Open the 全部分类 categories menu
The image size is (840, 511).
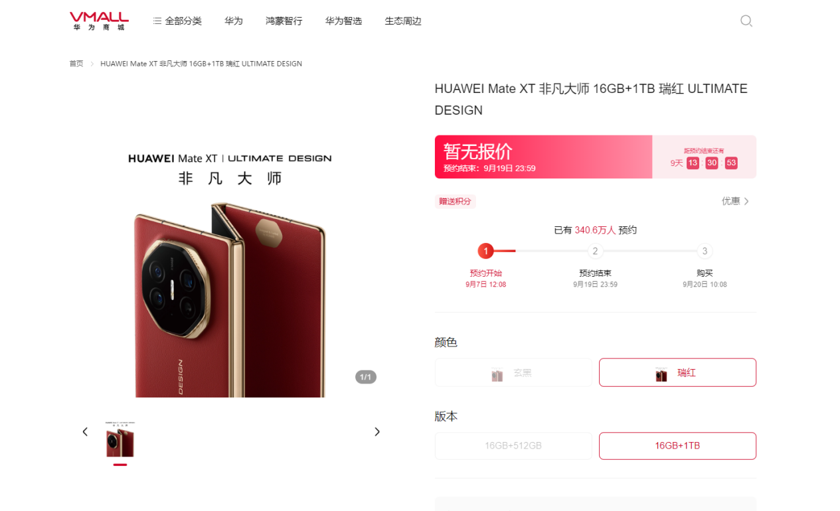(177, 21)
